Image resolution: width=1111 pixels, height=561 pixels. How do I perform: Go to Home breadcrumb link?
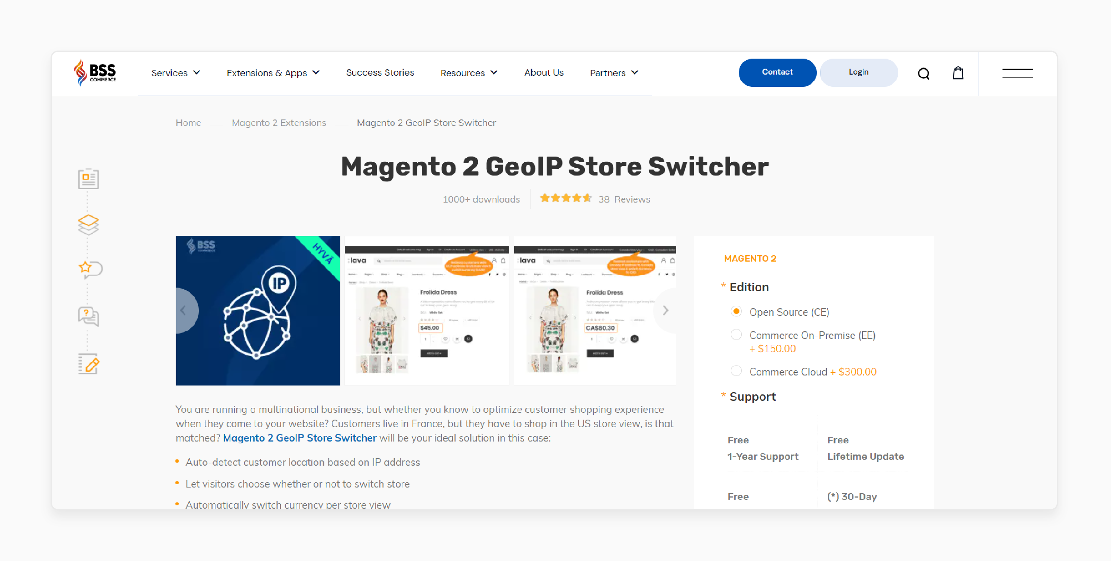[188, 123]
